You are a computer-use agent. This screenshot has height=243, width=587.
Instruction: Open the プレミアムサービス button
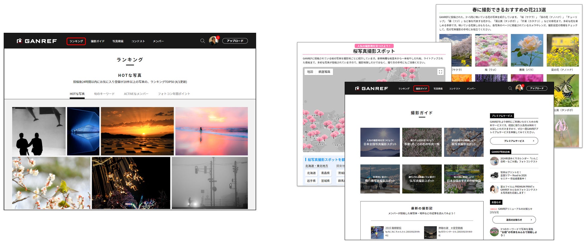pyautogui.click(x=514, y=141)
